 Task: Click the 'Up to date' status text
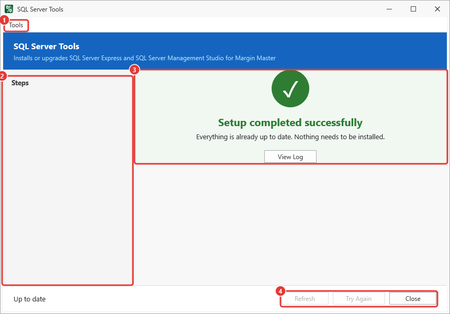click(29, 299)
